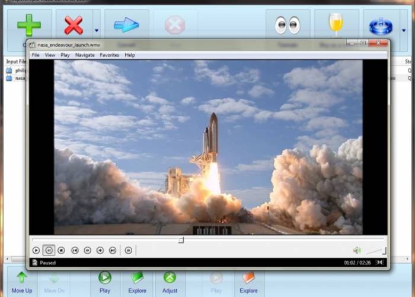
Task: Click the 01:02 / 02:26 time display
Action: click(357, 263)
